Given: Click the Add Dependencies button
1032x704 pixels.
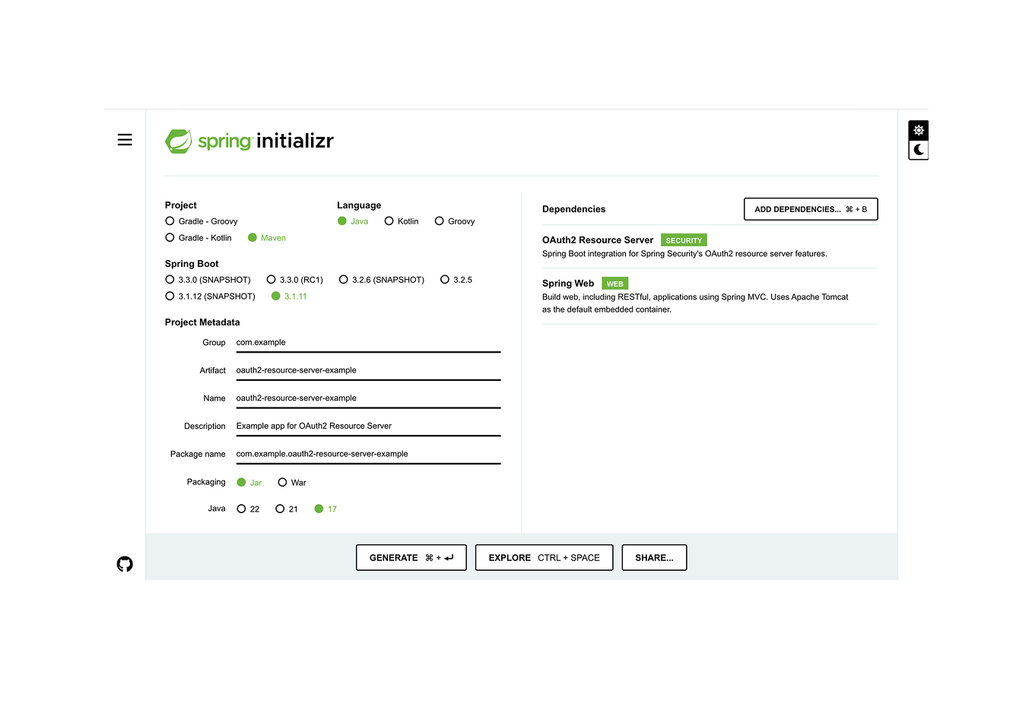Looking at the screenshot, I should [811, 209].
